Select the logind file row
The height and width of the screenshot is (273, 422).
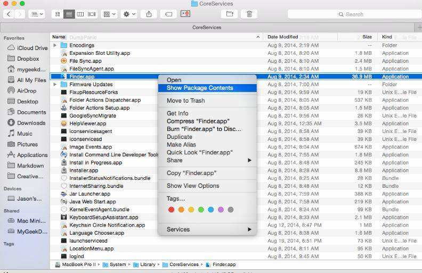[x=236, y=257]
